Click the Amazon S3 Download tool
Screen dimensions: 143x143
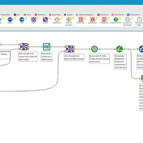[x=127, y=19]
